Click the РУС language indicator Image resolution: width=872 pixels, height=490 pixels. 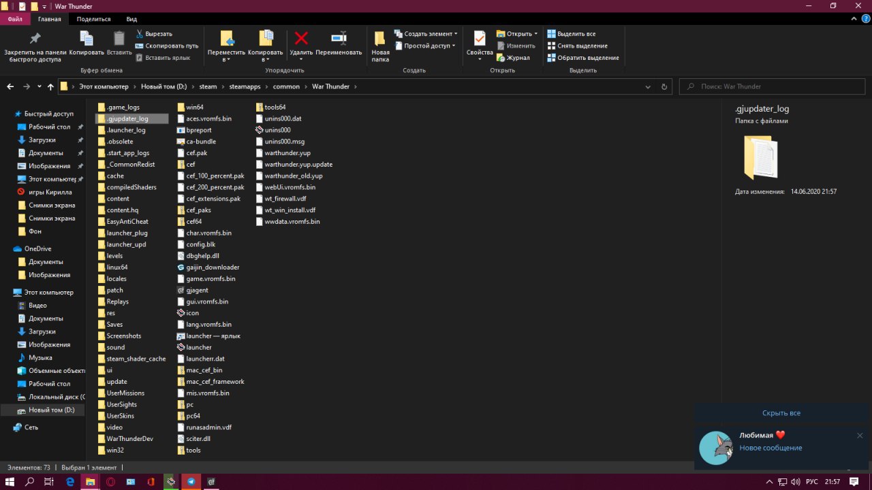coord(812,481)
